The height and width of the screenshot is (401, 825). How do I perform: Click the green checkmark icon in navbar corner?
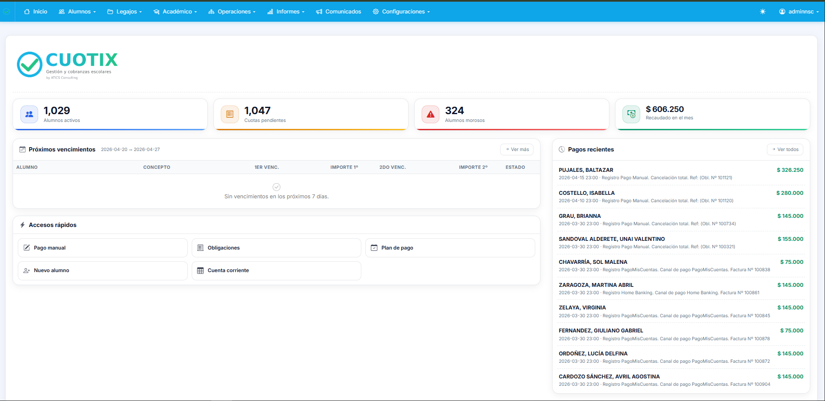tap(7, 12)
